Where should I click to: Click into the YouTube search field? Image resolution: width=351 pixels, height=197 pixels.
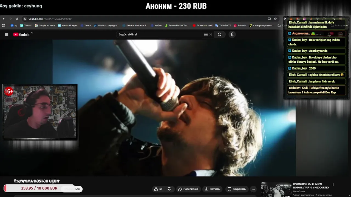tap(160, 34)
